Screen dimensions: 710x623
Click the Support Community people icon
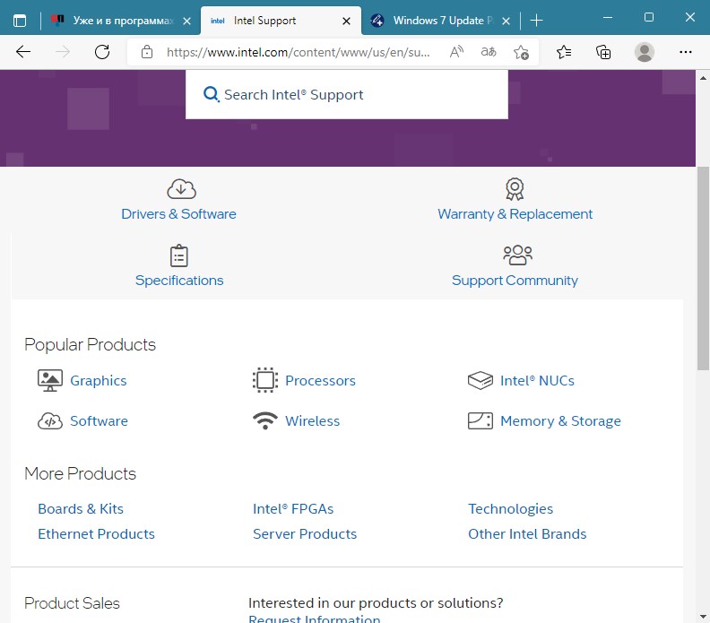point(517,255)
